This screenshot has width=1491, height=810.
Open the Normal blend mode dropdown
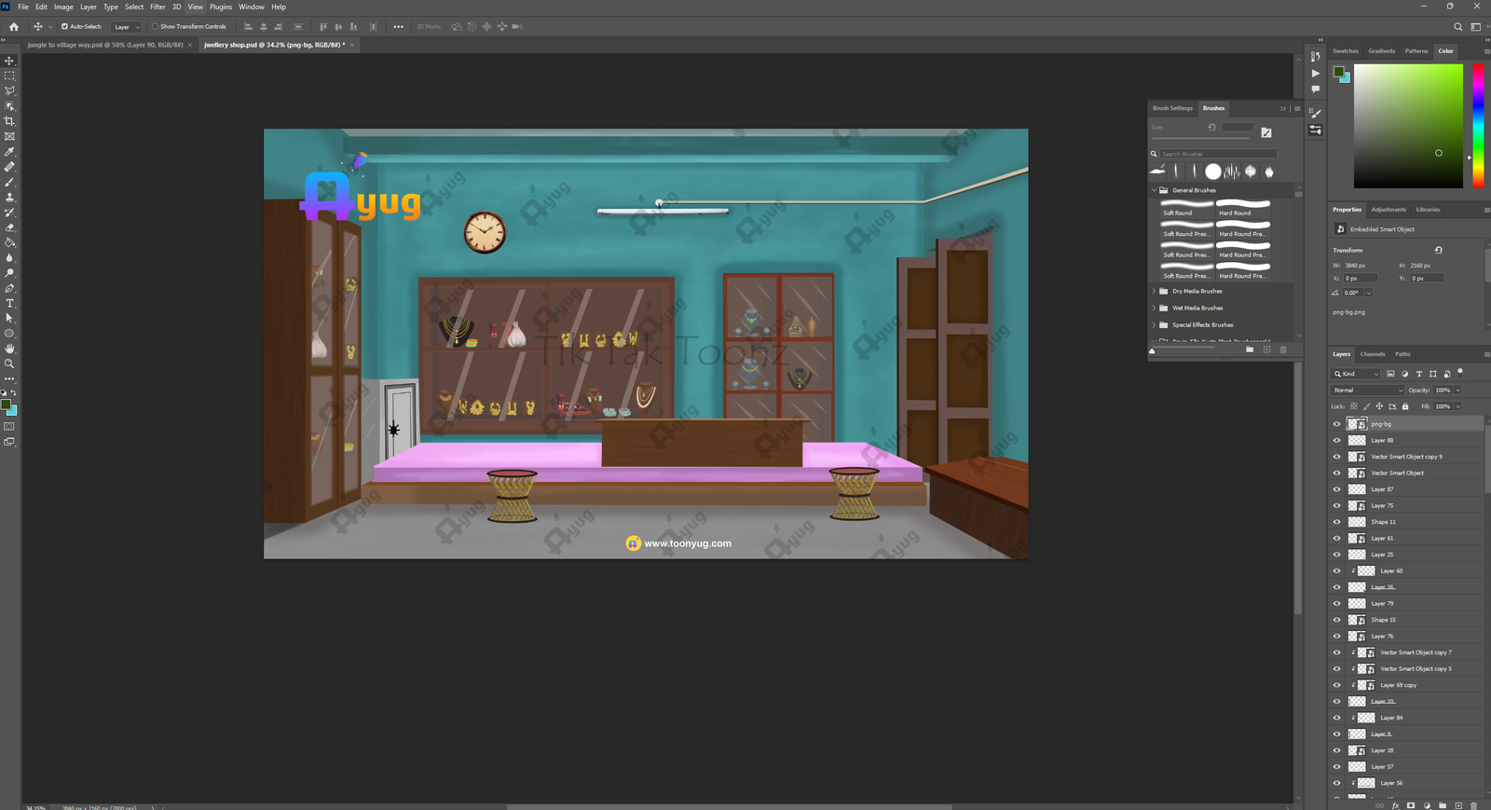coord(1367,391)
